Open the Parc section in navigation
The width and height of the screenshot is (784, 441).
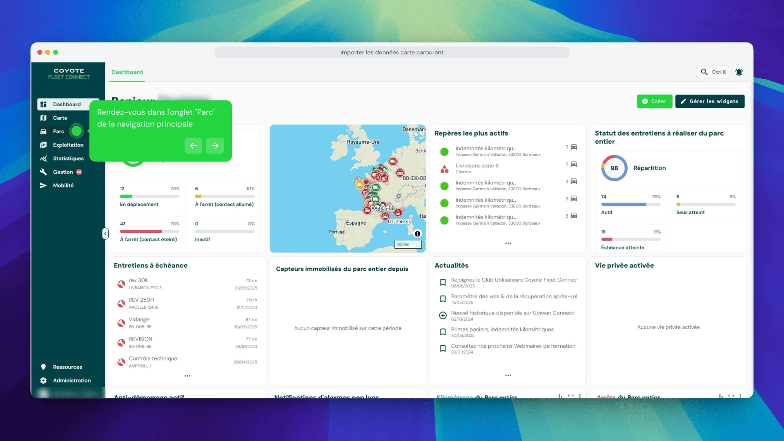coord(58,131)
